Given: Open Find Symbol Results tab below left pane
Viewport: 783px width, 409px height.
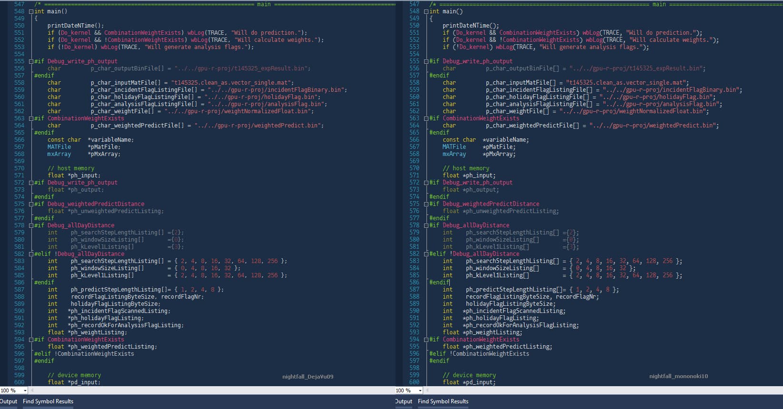Looking at the screenshot, I should (48, 401).
